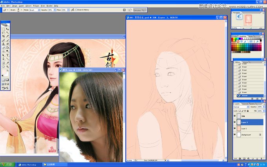This screenshot has width=267, height=167.
Task: Select the Line shape tool
Action: point(7,59)
